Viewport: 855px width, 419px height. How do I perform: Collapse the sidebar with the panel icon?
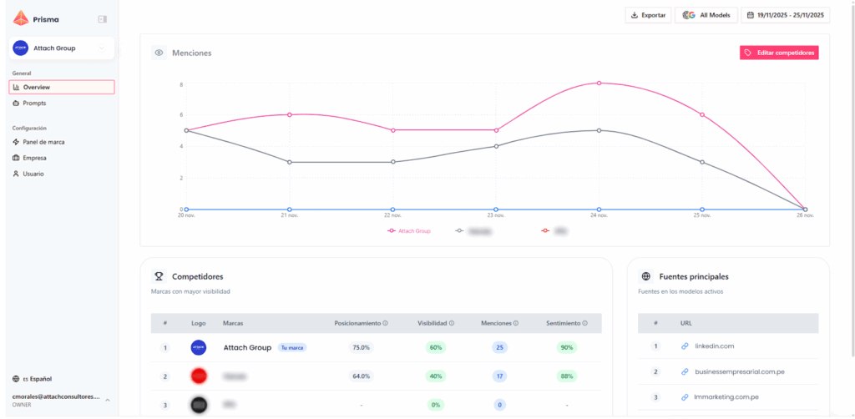(102, 18)
